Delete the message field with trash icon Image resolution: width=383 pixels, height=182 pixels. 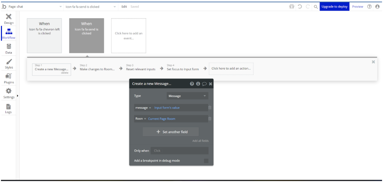coord(210,108)
